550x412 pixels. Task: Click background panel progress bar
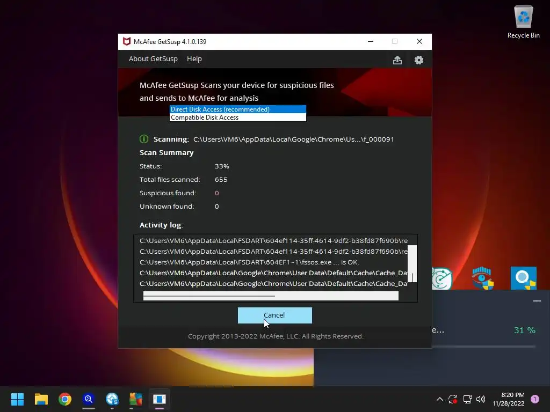click(484, 347)
